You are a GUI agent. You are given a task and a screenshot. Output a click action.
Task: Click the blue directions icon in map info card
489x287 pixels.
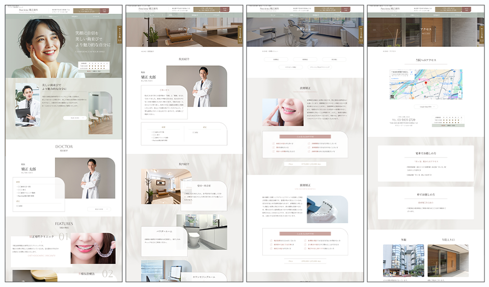point(412,72)
